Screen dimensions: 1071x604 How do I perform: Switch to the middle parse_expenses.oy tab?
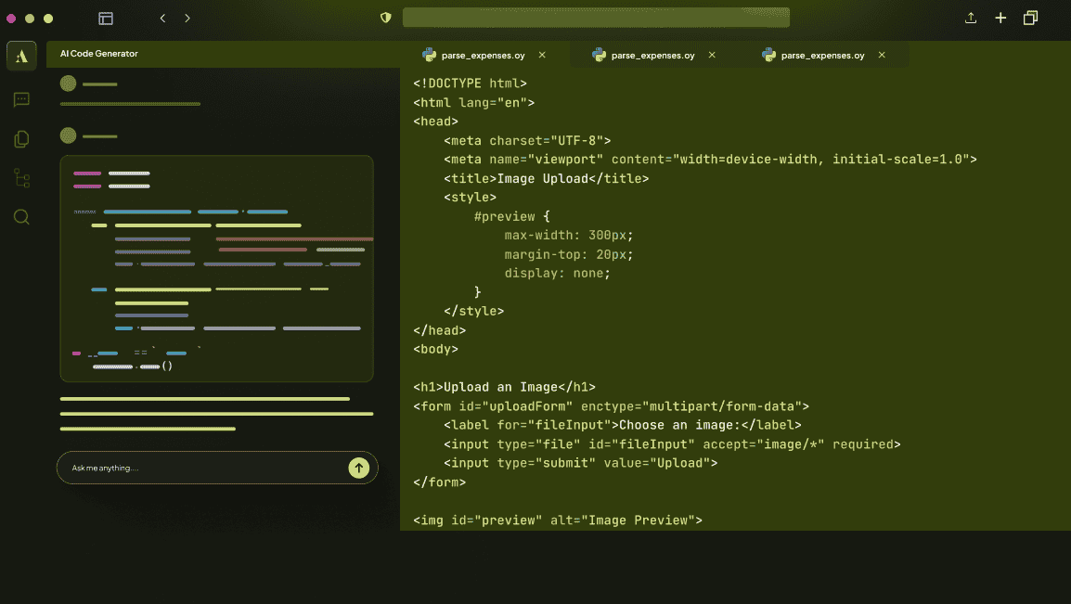pyautogui.click(x=654, y=56)
